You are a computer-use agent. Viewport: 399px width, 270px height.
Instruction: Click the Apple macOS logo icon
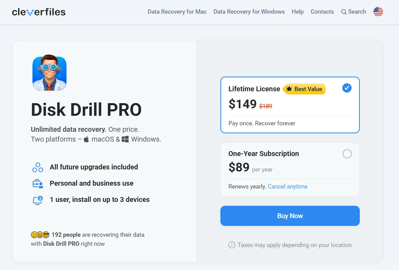(x=86, y=139)
